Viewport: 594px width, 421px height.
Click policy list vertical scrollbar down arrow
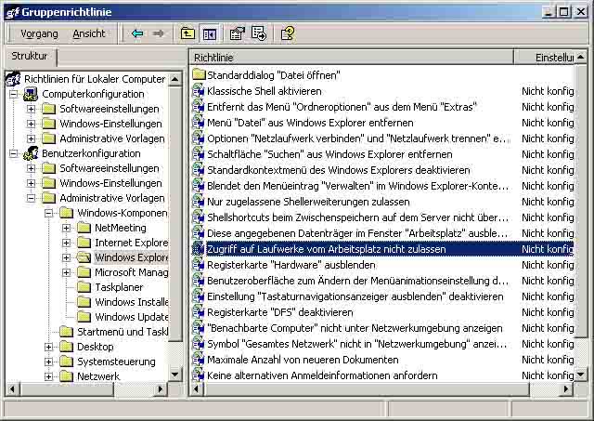(581, 375)
